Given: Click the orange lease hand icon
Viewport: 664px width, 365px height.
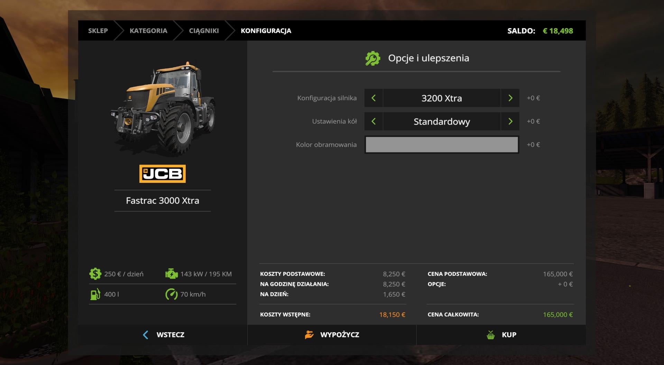Looking at the screenshot, I should click(x=309, y=335).
